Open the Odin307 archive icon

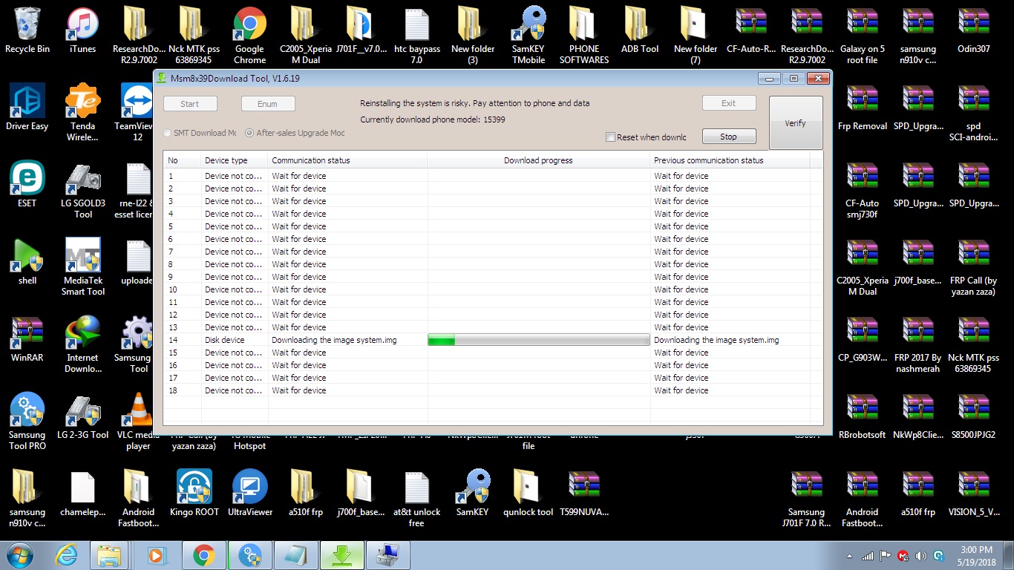tap(974, 31)
